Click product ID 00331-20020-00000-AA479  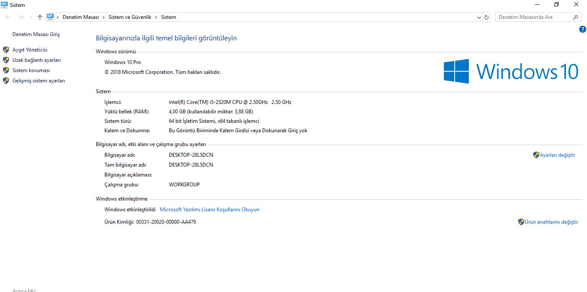[166, 222]
